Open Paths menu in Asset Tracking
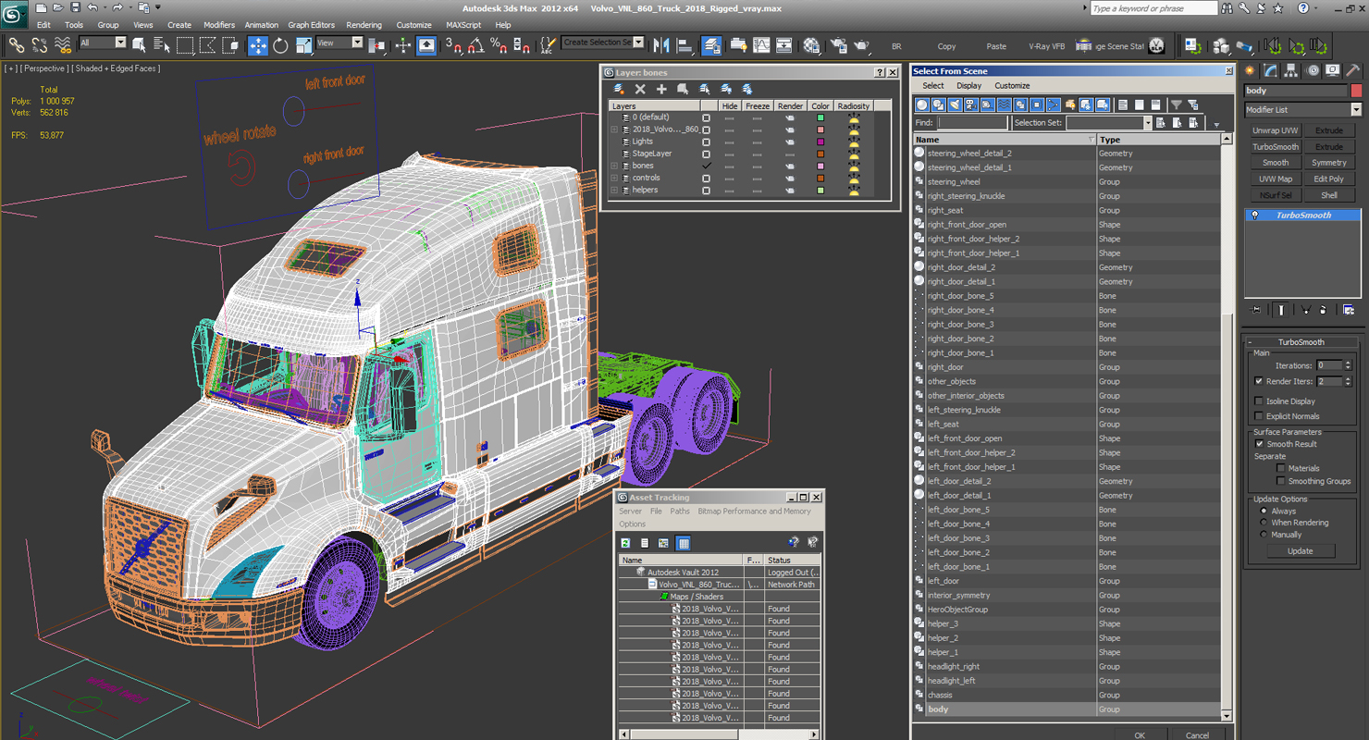This screenshot has height=740, width=1369. (680, 511)
